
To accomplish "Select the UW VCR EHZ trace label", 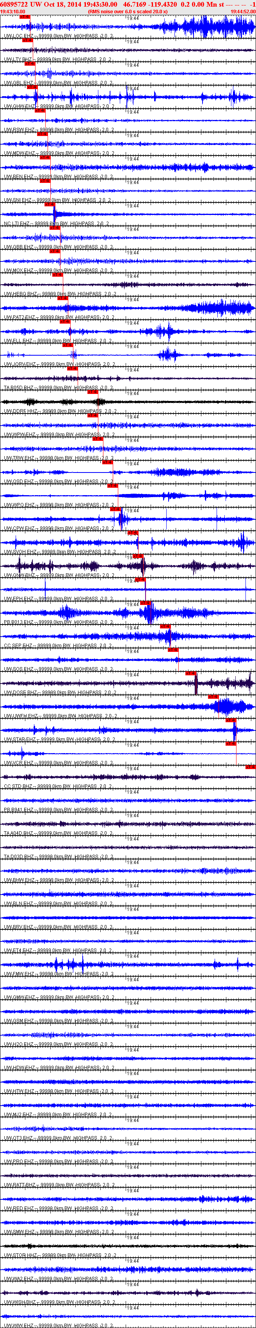I will [58, 763].
